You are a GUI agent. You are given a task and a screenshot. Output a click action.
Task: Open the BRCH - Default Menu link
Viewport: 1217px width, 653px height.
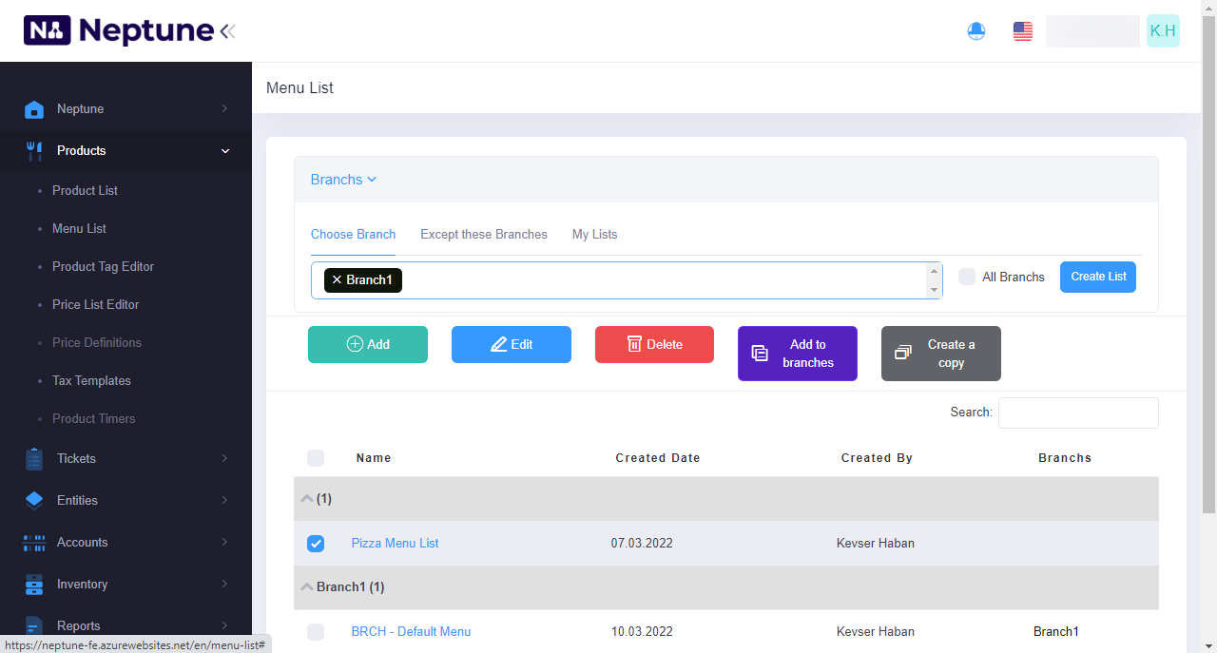(411, 632)
